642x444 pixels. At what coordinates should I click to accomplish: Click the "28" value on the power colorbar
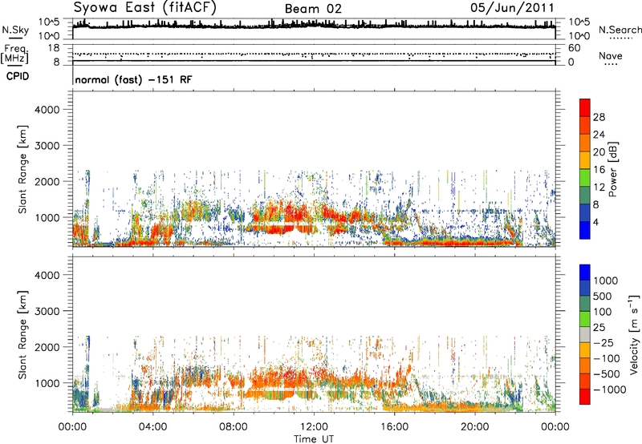coord(599,117)
